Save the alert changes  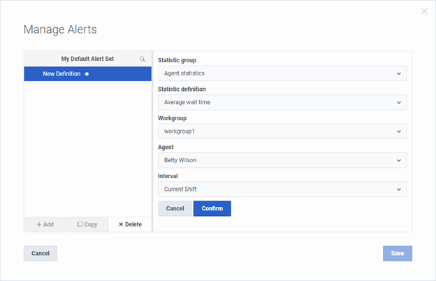point(397,253)
